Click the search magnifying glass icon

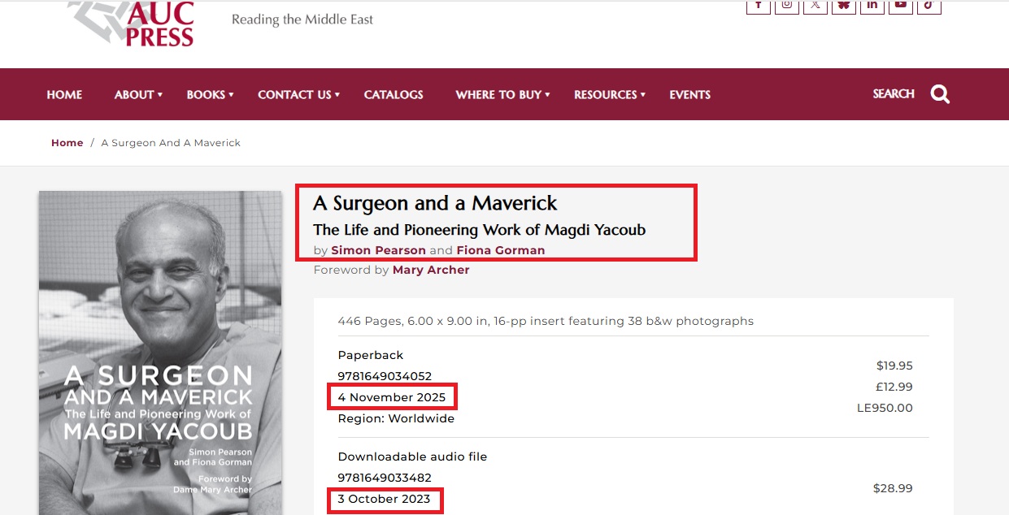[x=940, y=94]
